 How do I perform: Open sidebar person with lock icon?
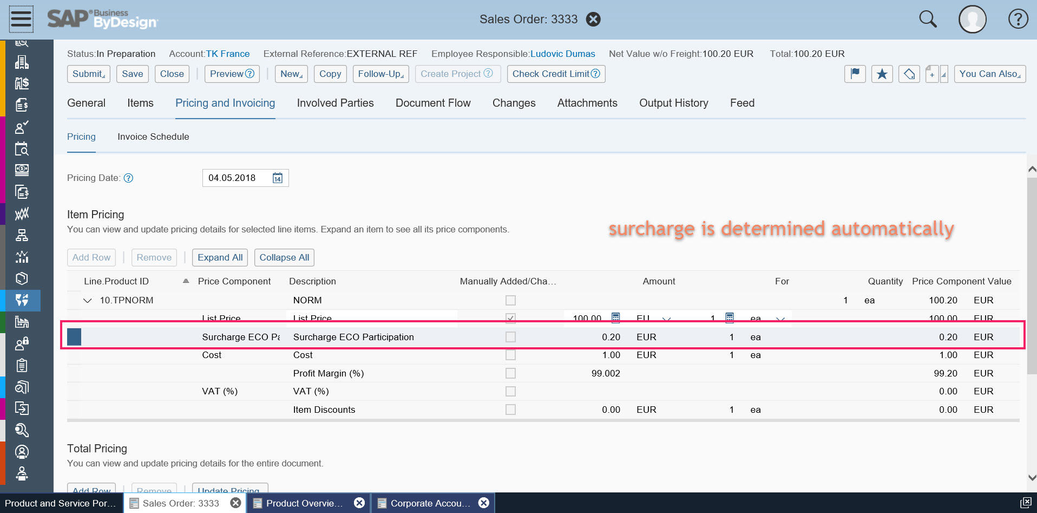(22, 343)
